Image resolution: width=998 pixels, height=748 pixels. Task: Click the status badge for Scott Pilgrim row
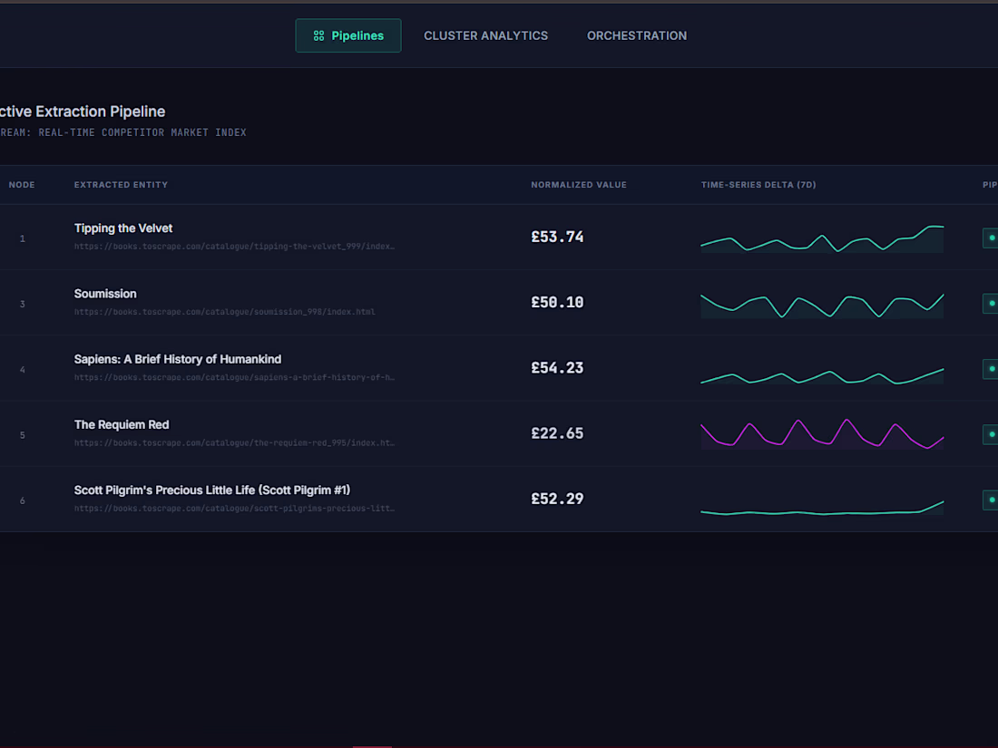pyautogui.click(x=991, y=500)
